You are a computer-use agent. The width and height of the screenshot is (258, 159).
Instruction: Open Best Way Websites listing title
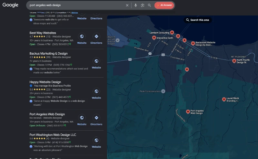(43, 33)
